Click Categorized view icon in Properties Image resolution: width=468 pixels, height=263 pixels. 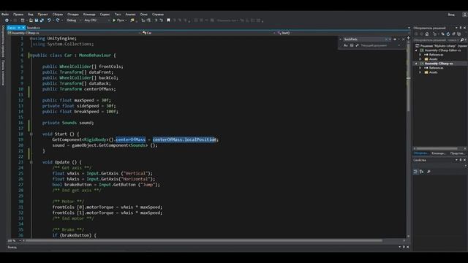415,172
